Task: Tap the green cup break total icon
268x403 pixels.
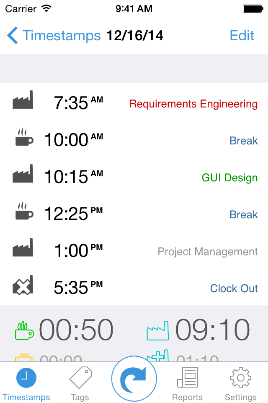Action: point(25,330)
